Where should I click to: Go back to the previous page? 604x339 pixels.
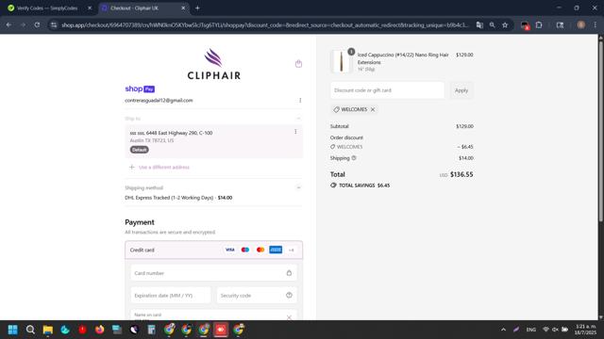8,25
